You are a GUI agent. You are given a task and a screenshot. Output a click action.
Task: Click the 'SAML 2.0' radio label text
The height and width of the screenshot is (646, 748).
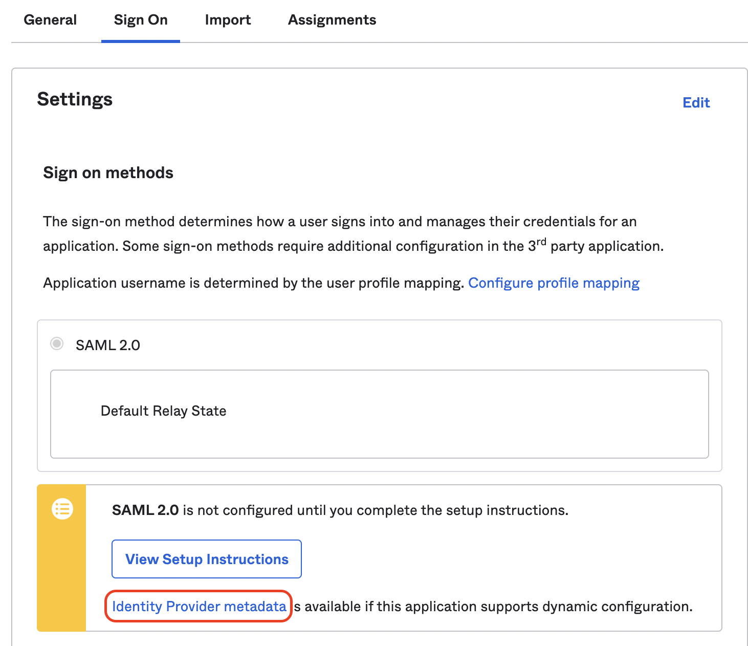108,346
